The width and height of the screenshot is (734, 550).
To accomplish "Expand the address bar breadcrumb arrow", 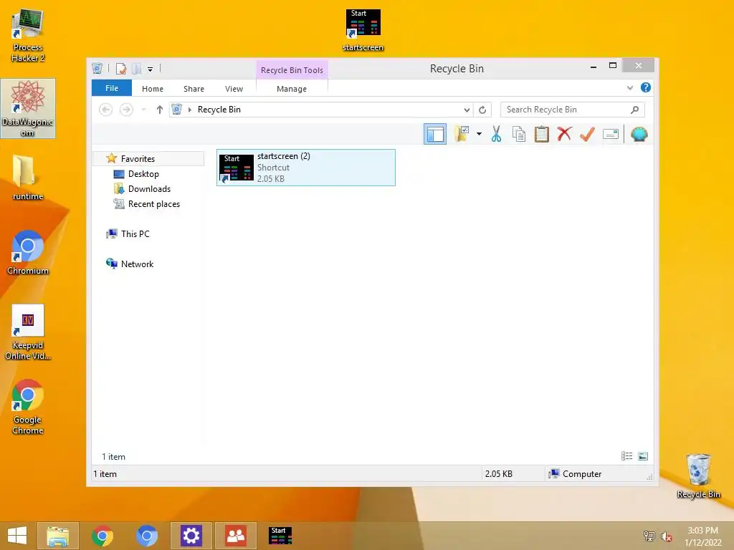I will pyautogui.click(x=189, y=110).
